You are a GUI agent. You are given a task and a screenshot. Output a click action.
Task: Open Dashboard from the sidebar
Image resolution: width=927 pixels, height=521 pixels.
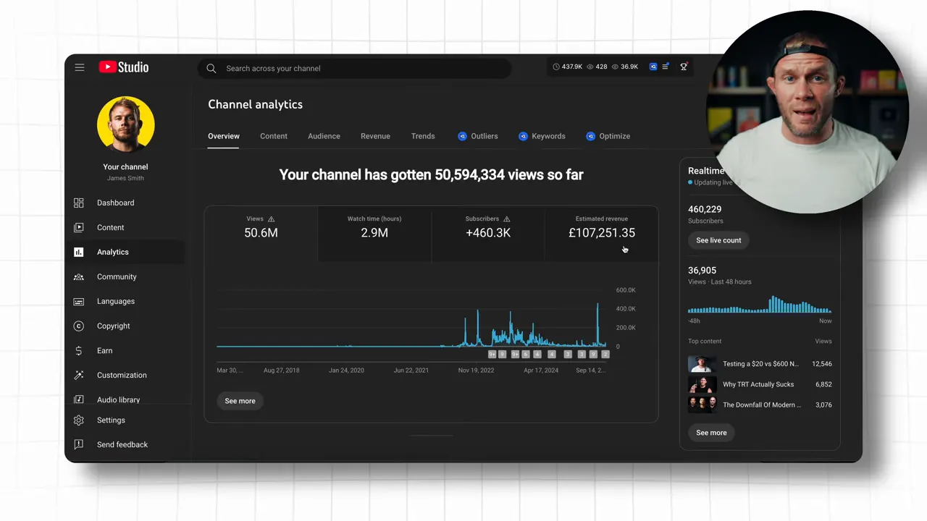pos(115,203)
